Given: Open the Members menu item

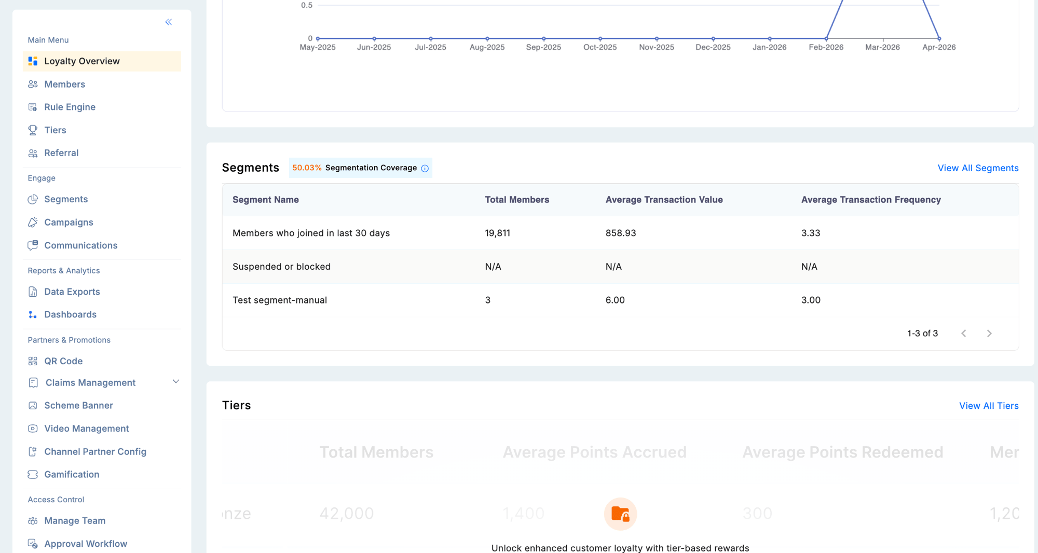Looking at the screenshot, I should (102, 84).
